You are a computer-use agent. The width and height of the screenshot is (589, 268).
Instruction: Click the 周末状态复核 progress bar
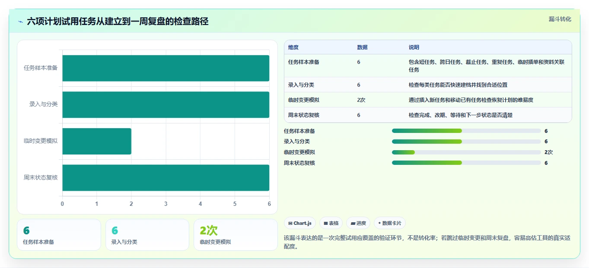pos(466,163)
